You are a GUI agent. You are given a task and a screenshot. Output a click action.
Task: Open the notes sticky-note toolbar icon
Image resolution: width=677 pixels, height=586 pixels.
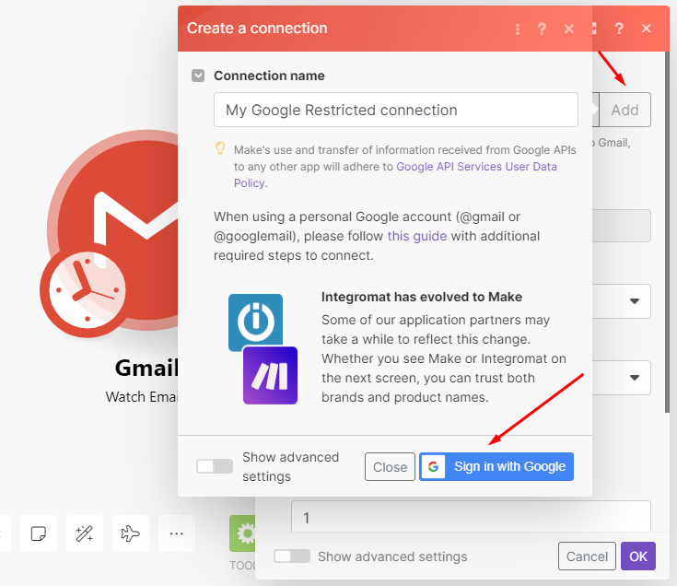coord(39,533)
